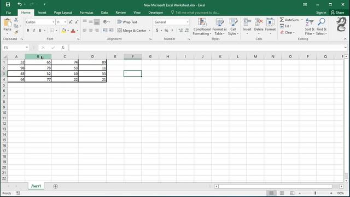Click the zoom out minus button
This screenshot has height=197, width=350.
[x=300, y=193]
